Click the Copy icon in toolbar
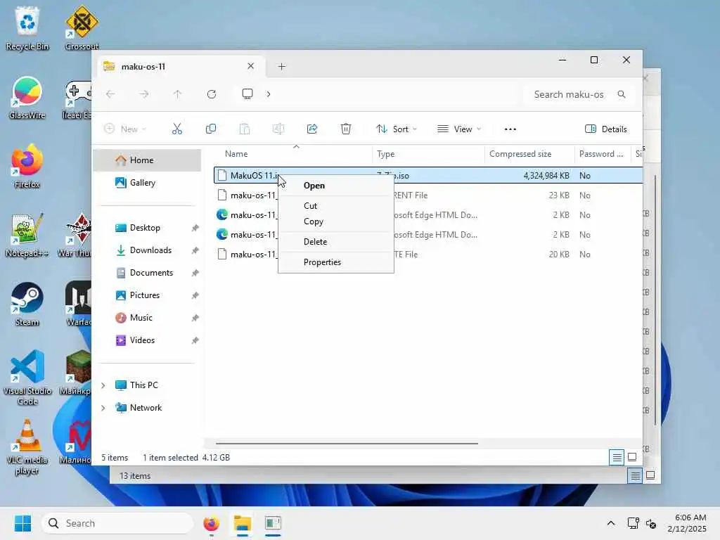The width and height of the screenshot is (720, 540). click(x=211, y=129)
